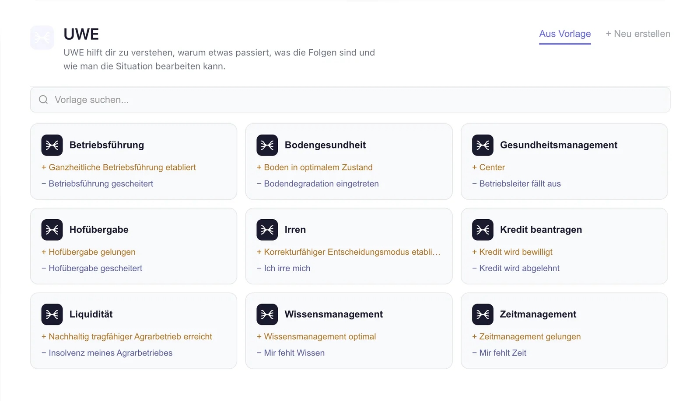Click the search magnifier icon
The width and height of the screenshot is (700, 401).
[43, 100]
